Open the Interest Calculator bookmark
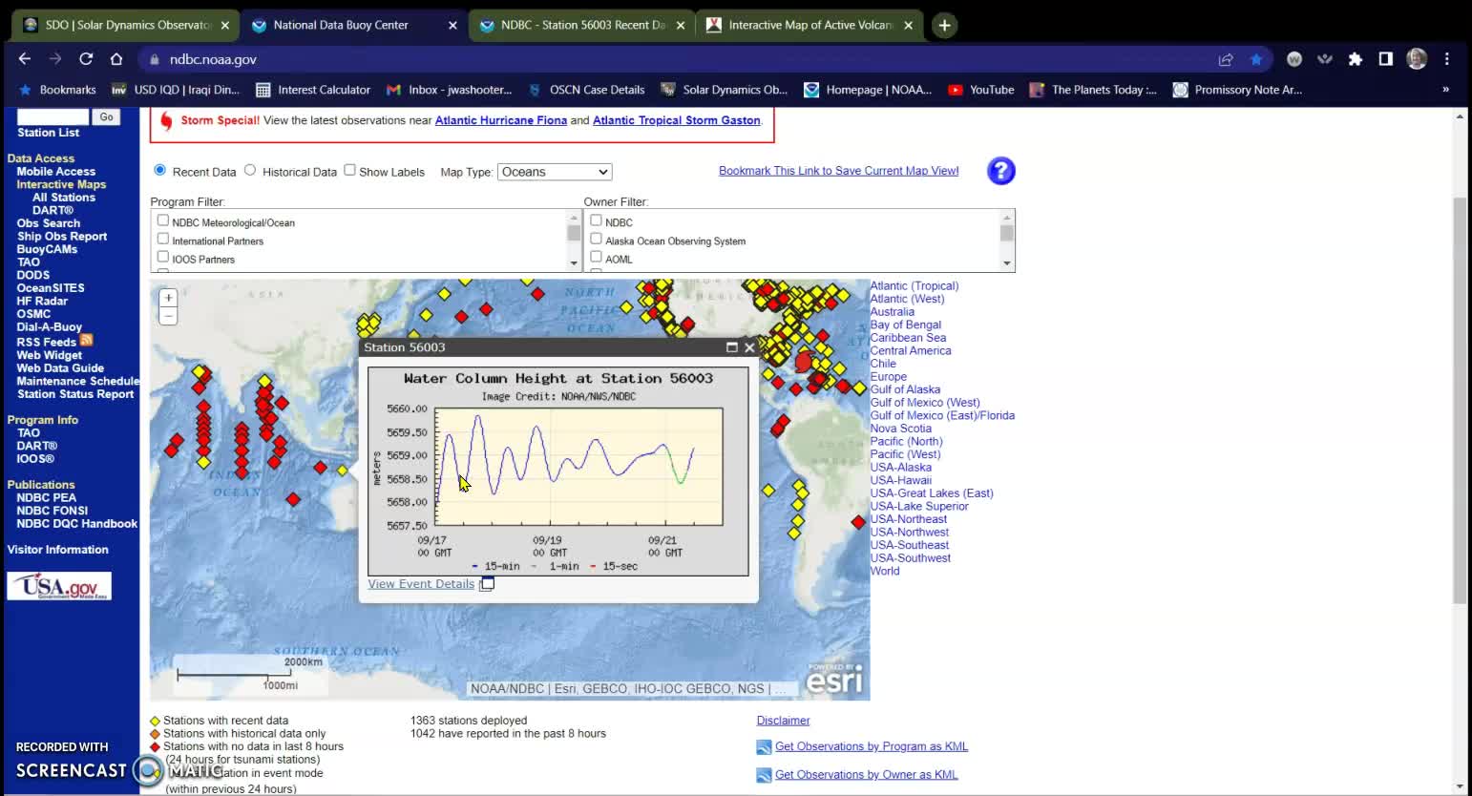 pyautogui.click(x=313, y=90)
